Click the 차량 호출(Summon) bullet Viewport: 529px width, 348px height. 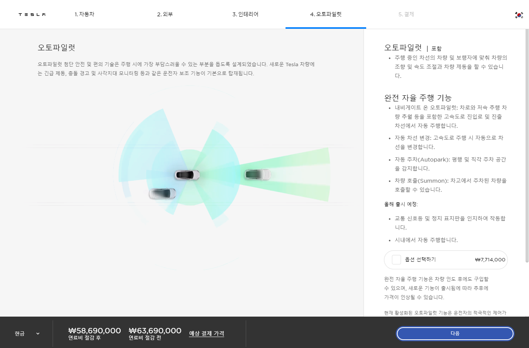click(x=451, y=185)
